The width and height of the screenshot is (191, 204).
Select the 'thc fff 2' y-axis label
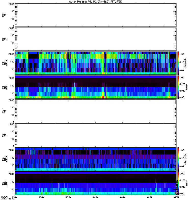[x=5, y=135]
